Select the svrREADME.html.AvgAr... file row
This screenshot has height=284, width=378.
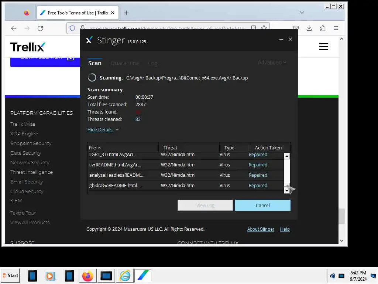[186, 165]
